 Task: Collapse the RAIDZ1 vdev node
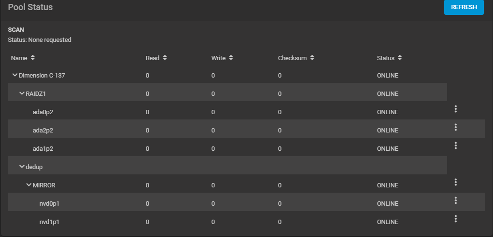coord(22,93)
